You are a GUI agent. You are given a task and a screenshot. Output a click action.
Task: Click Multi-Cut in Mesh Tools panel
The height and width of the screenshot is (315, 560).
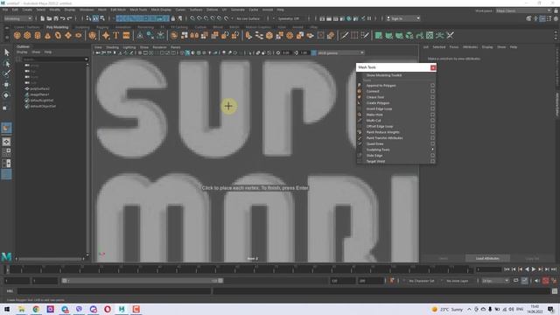point(374,121)
